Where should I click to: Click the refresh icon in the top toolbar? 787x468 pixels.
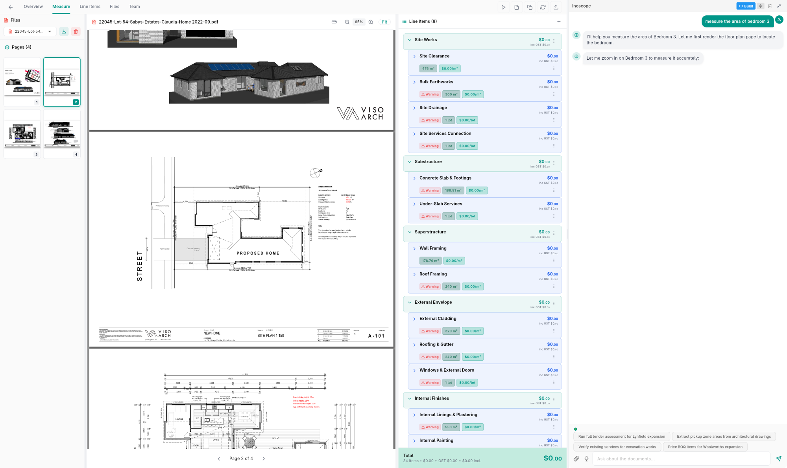pyautogui.click(x=543, y=7)
